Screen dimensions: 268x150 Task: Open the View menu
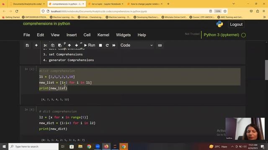[55, 35]
